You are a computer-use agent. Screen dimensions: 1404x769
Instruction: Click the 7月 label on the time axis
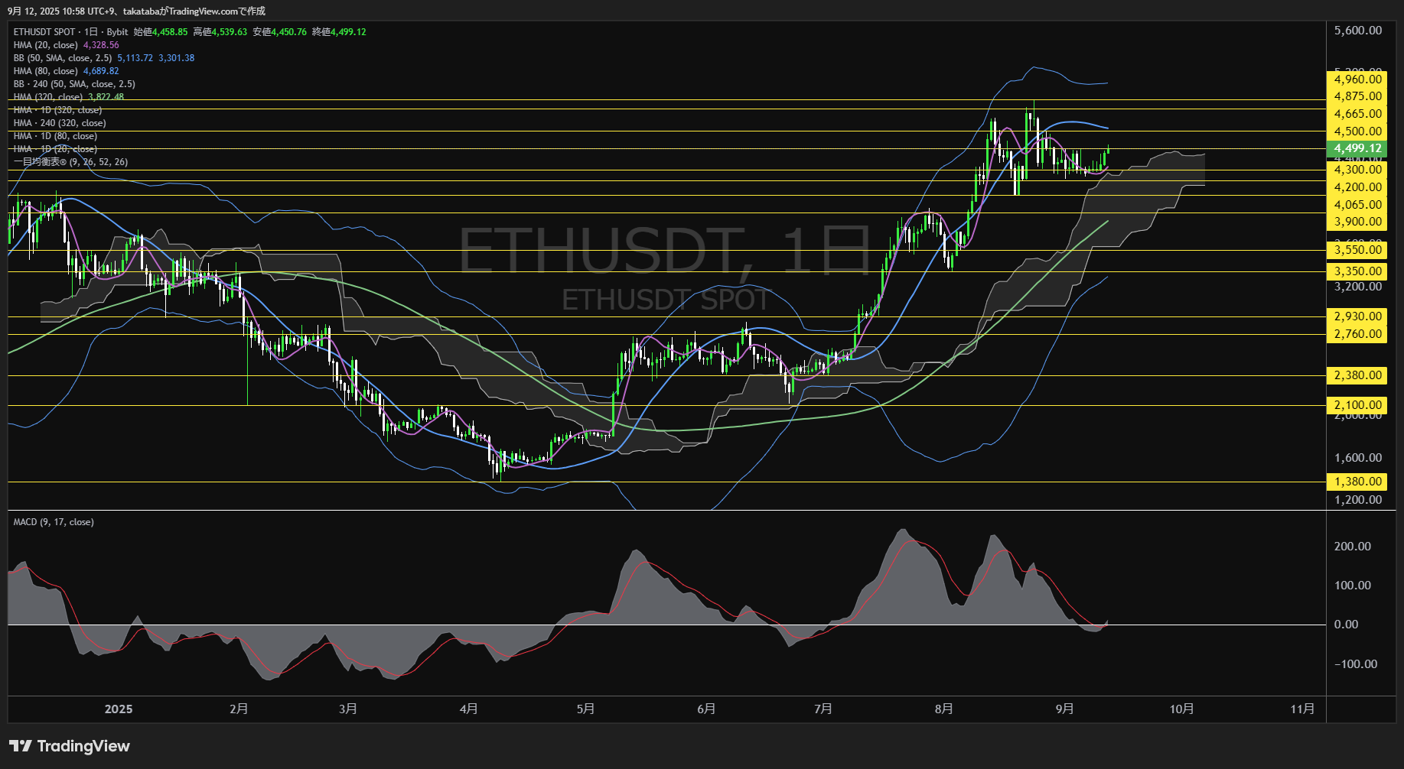tap(823, 709)
